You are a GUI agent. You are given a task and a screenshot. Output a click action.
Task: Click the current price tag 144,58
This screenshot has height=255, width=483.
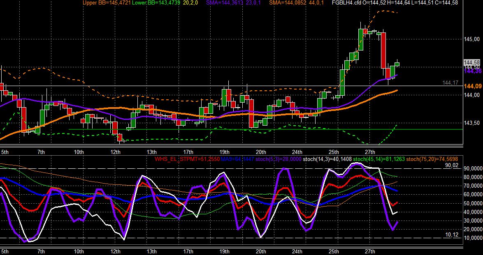click(x=471, y=63)
